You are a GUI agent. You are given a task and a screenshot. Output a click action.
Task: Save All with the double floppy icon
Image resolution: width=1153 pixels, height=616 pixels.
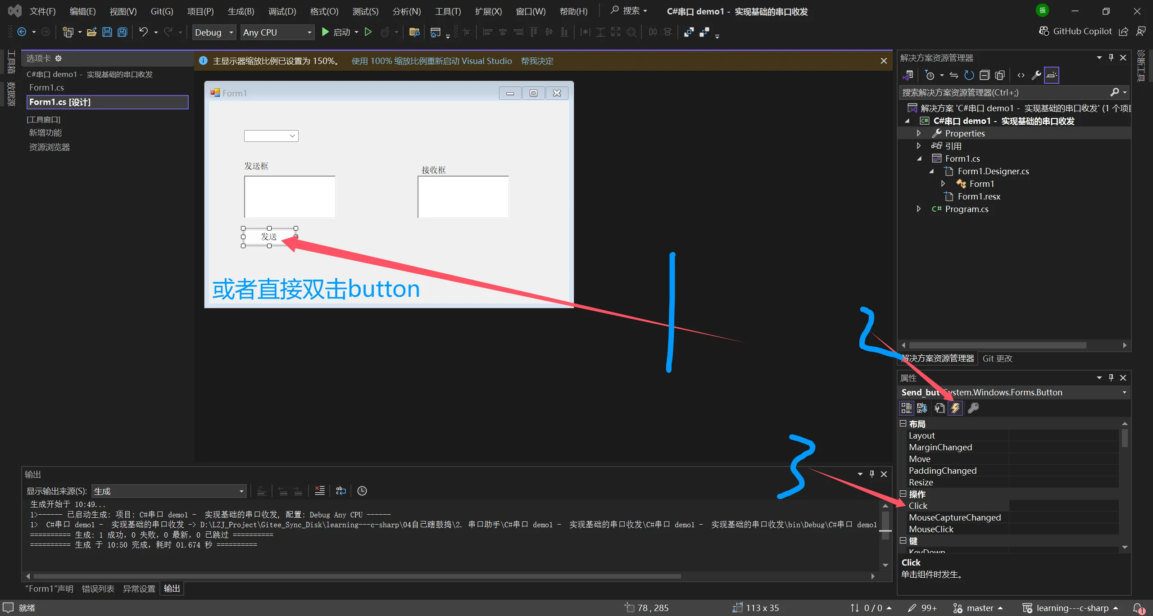(x=122, y=32)
